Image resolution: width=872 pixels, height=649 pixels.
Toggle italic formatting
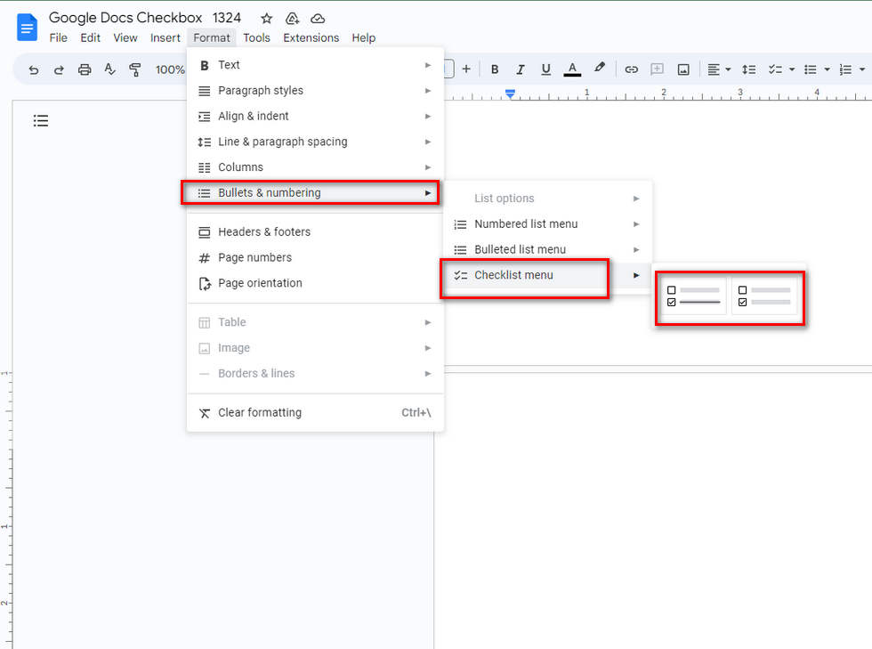520,69
